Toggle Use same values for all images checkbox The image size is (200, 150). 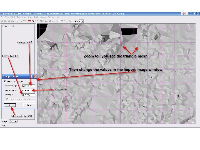(x=7, y=99)
